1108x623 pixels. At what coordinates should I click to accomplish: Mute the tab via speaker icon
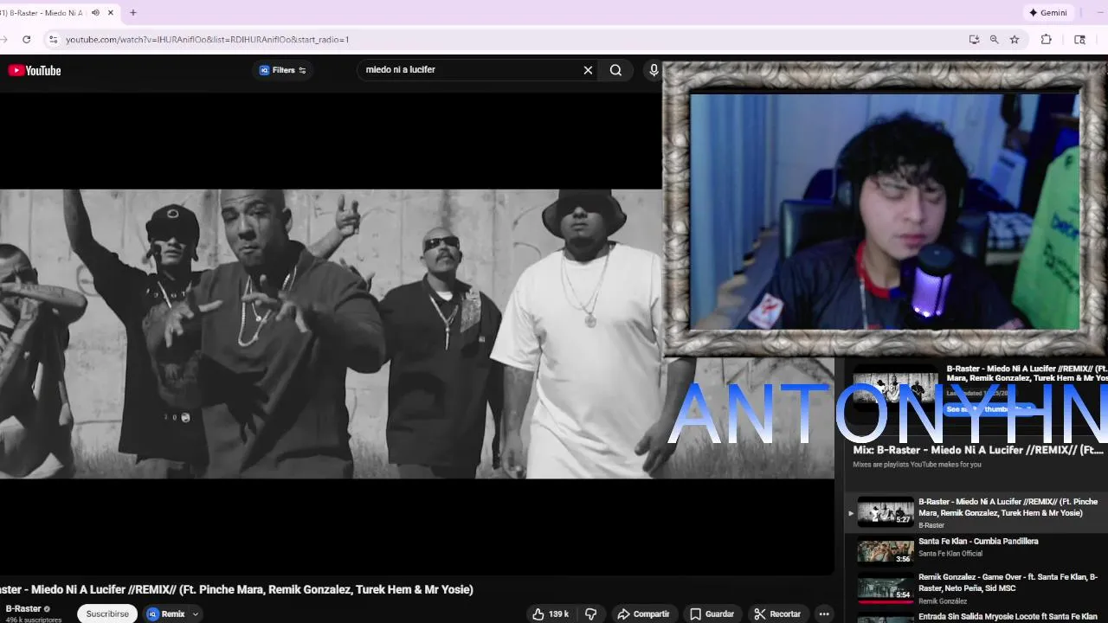[95, 13]
